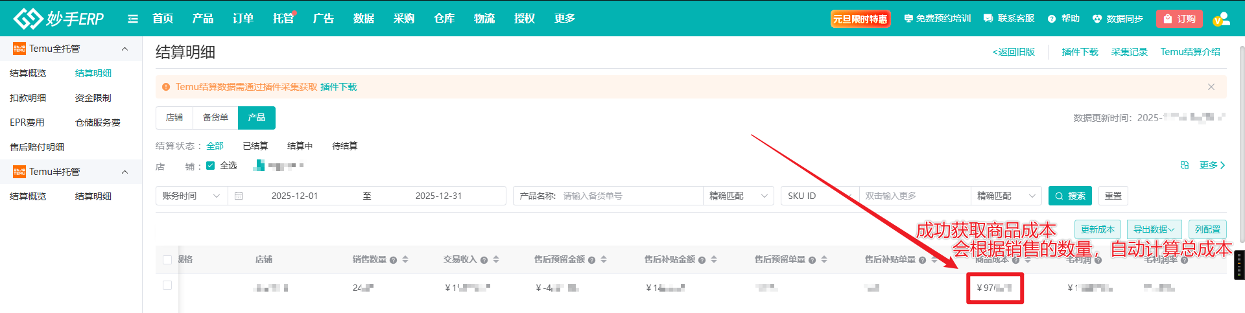Click the 销售数量 help question icon
Viewport: 1245px width, 313px height.
[x=393, y=260]
